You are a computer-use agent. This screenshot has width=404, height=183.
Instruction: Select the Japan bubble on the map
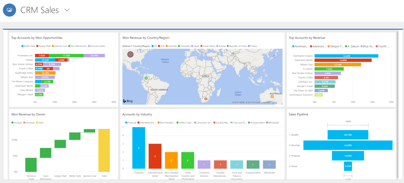(x=275, y=57)
